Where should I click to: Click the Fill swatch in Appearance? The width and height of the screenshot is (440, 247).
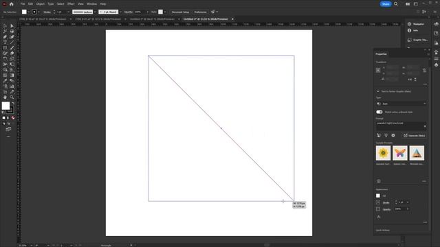(378, 196)
